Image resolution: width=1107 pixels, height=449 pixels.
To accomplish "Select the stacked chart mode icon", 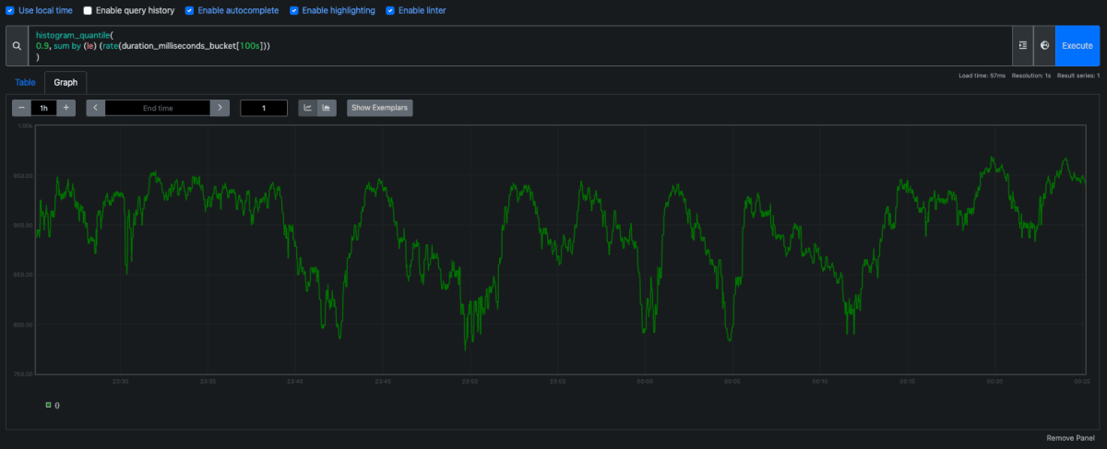I will (327, 108).
